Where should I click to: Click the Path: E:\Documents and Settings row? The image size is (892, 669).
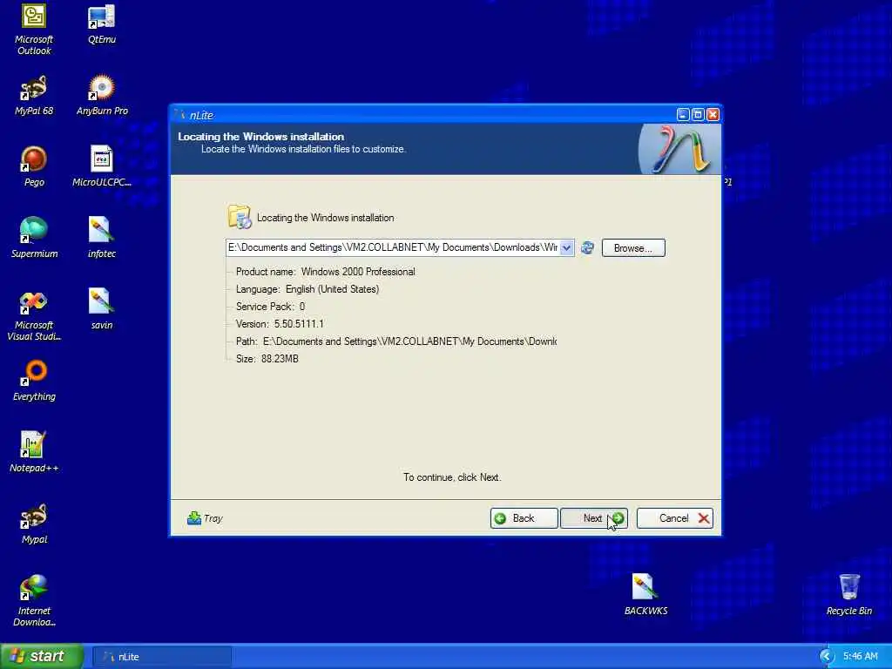coord(396,341)
